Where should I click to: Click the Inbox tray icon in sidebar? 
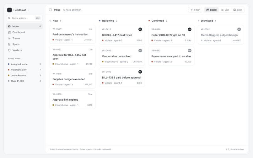[x=9, y=26]
